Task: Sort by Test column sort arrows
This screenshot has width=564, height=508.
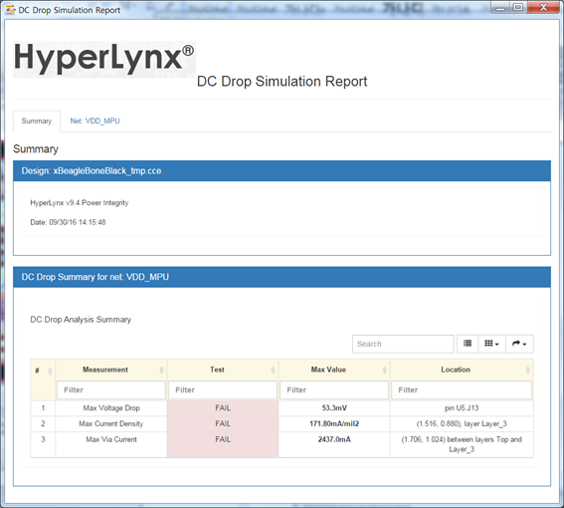Action: click(273, 370)
